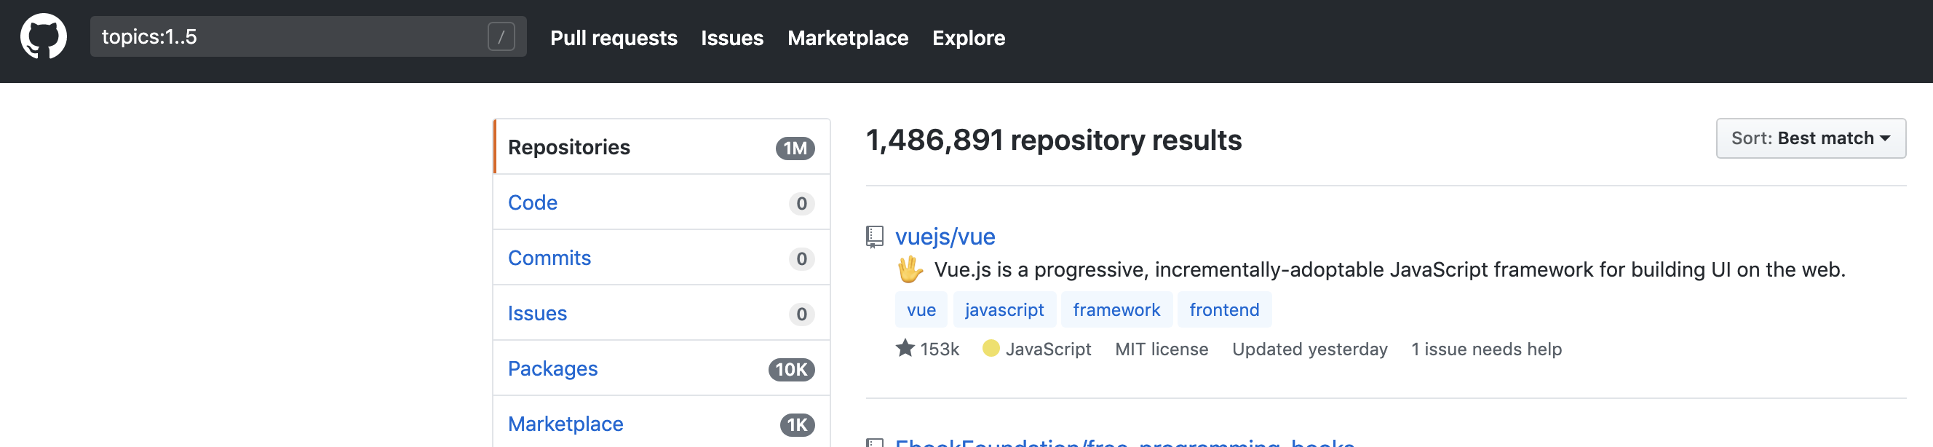Image resolution: width=1933 pixels, height=447 pixels.
Task: Open Explore in the header navigation
Action: (x=968, y=39)
